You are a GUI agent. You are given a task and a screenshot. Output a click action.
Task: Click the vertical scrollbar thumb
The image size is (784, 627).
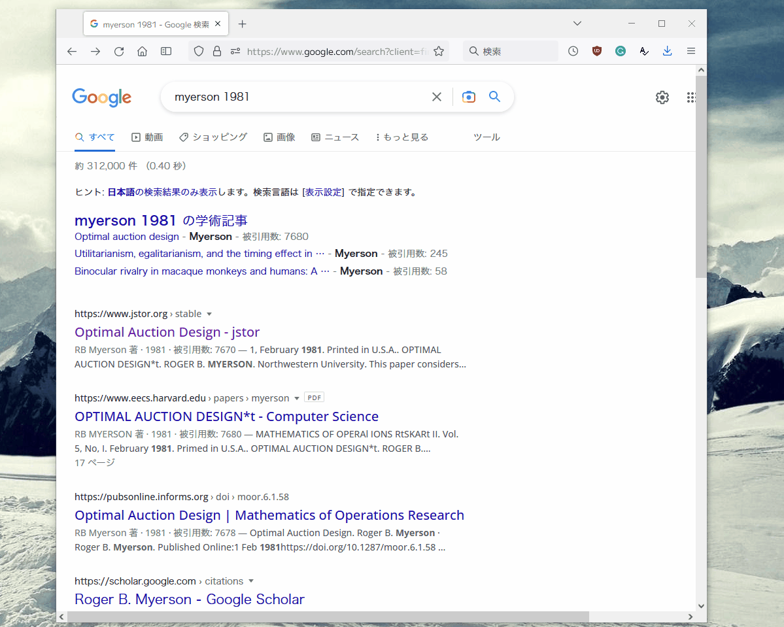click(701, 176)
